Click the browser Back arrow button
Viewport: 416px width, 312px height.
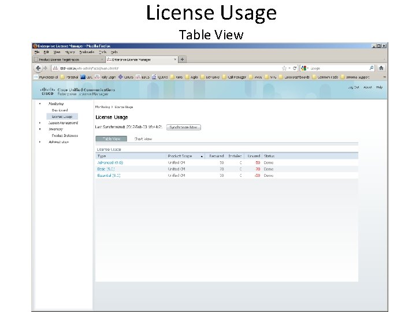(x=38, y=68)
